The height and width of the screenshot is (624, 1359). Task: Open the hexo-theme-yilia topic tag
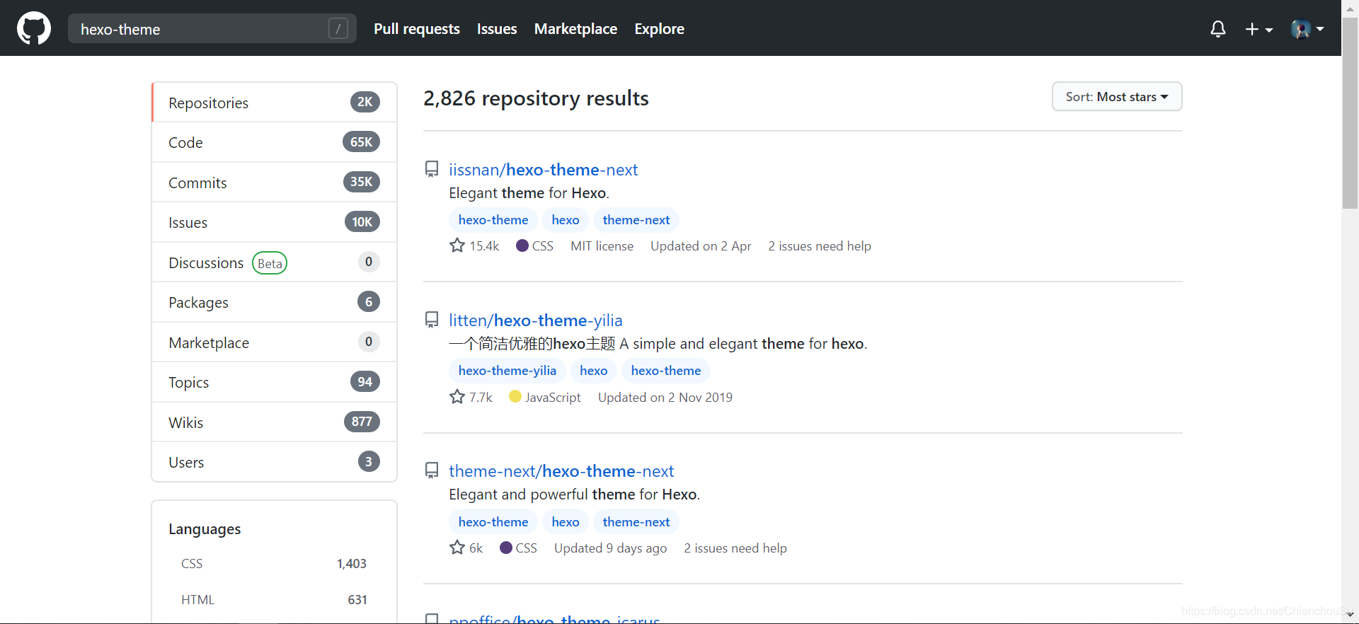pos(508,371)
